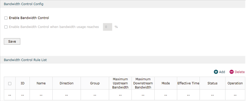This screenshot has height=101, width=246.
Task: Click the Add text link
Action: pyautogui.click(x=222, y=72)
